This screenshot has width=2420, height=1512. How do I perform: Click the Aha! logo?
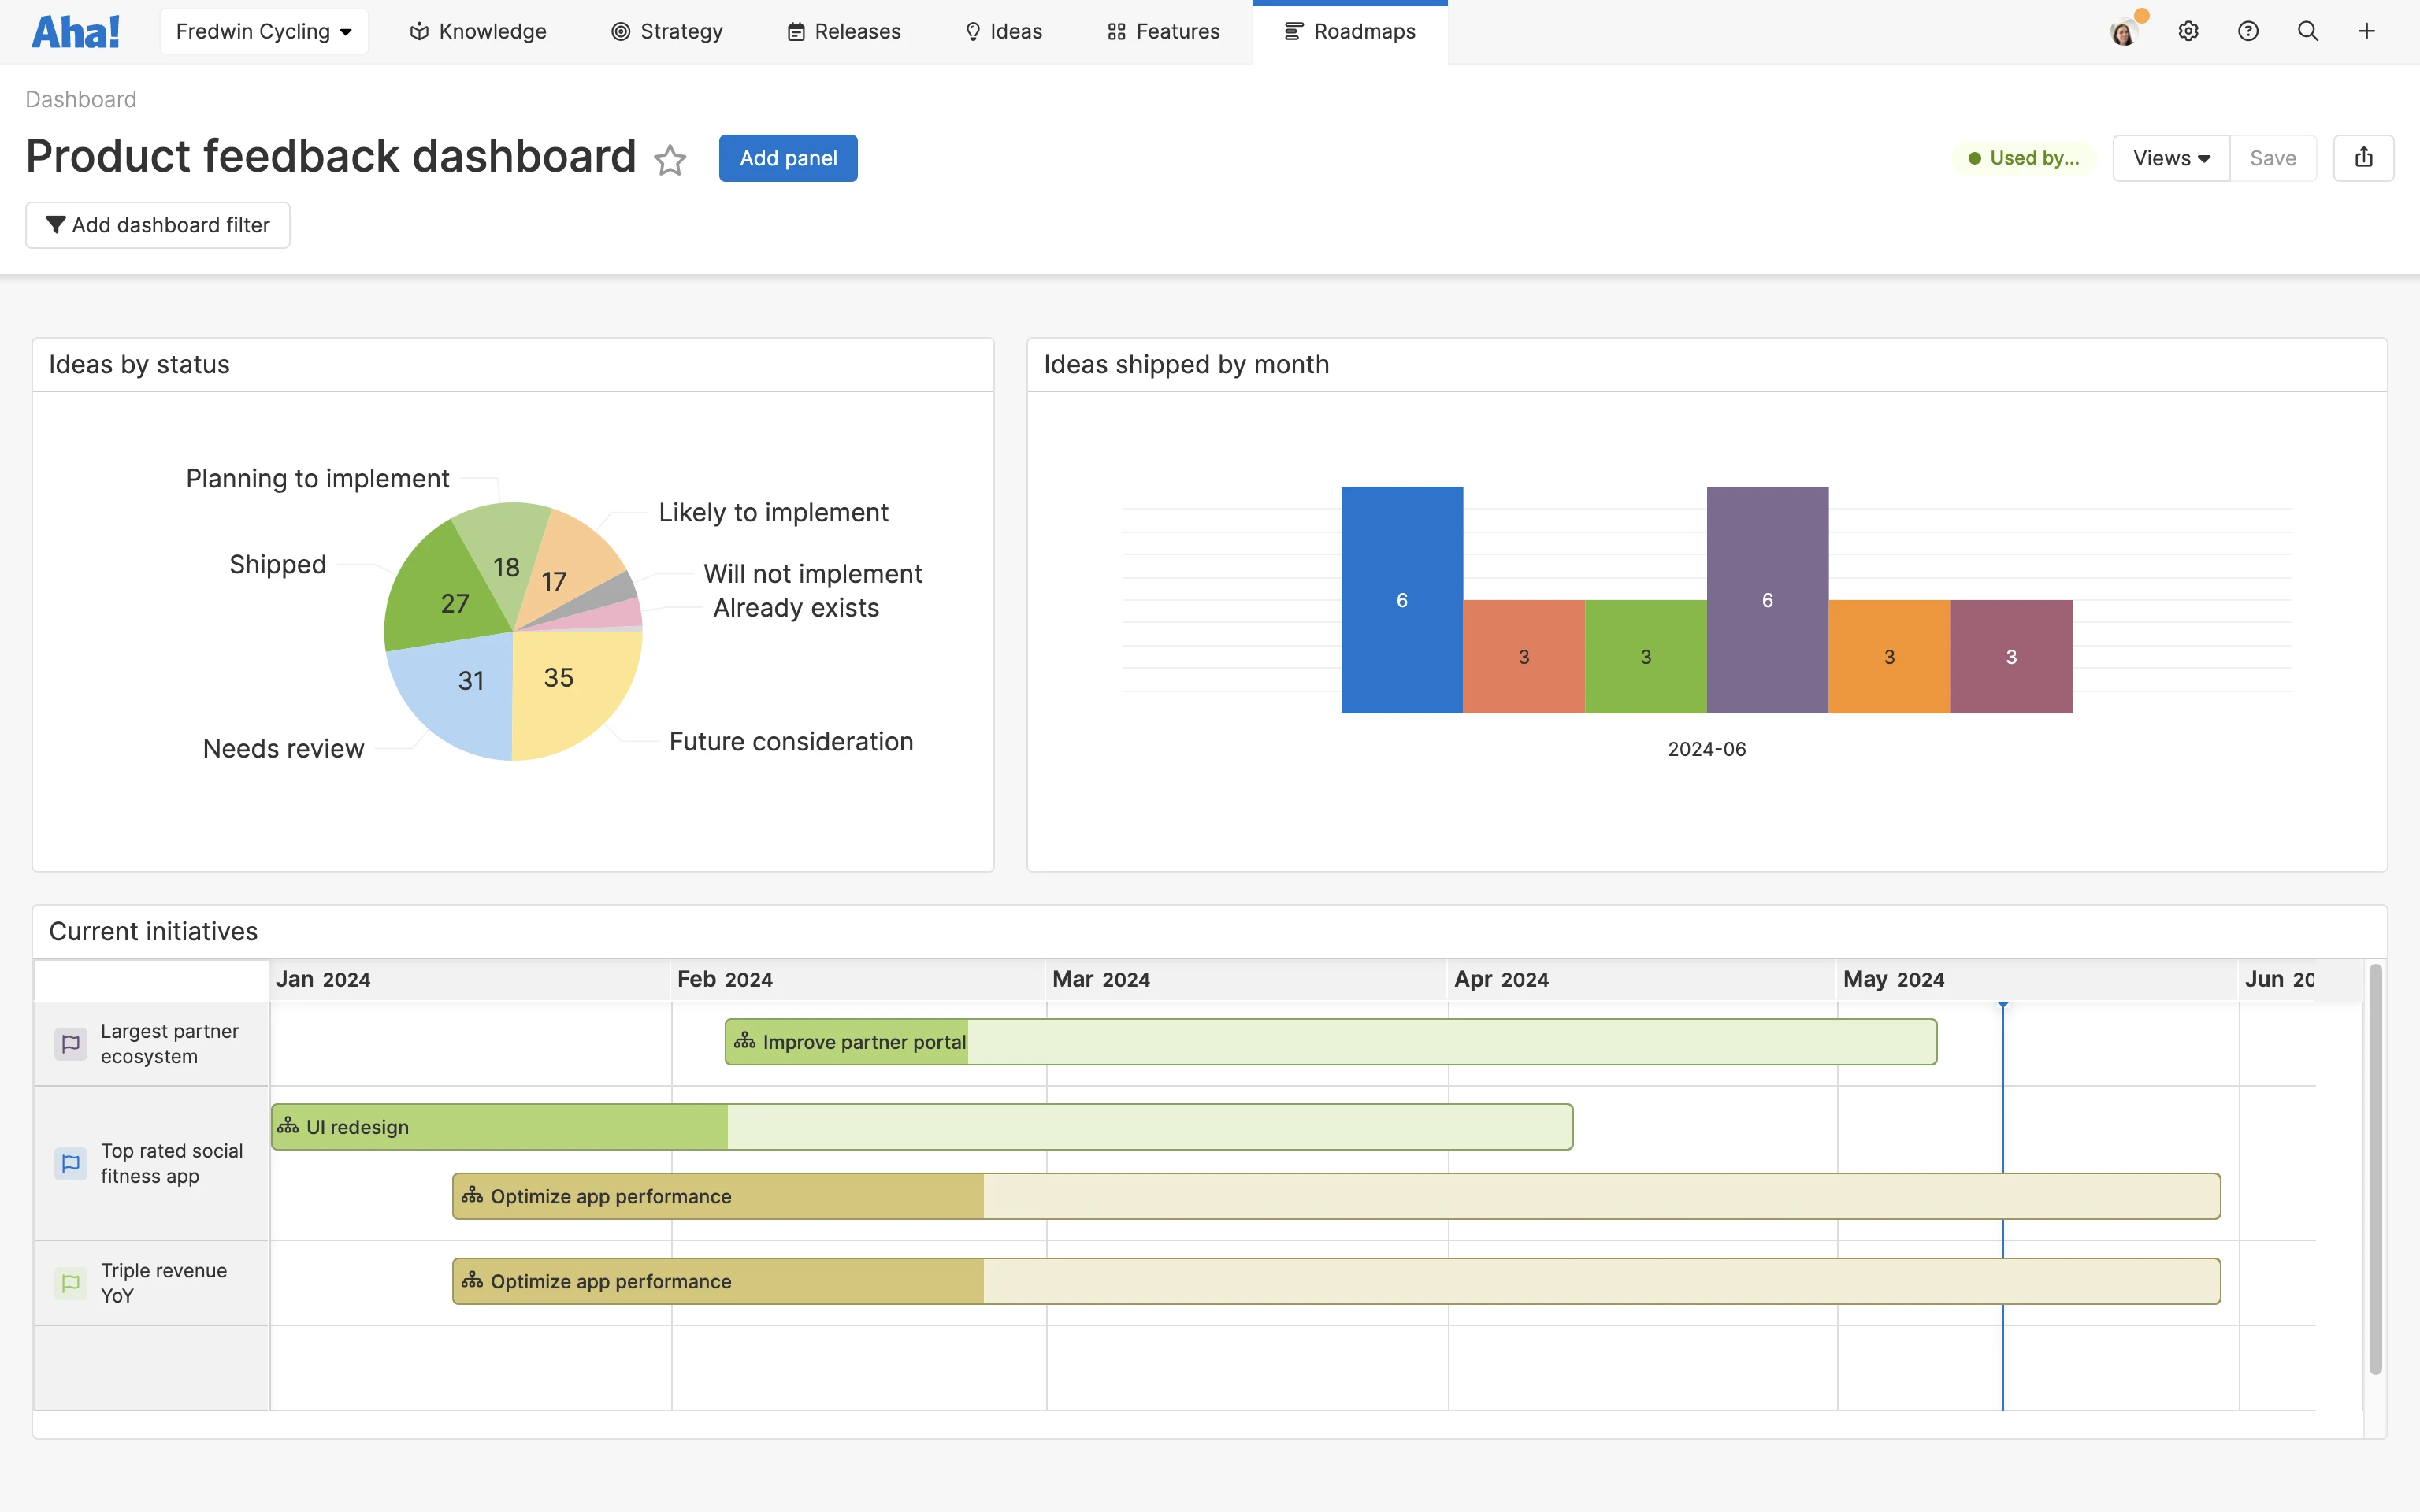coord(75,32)
